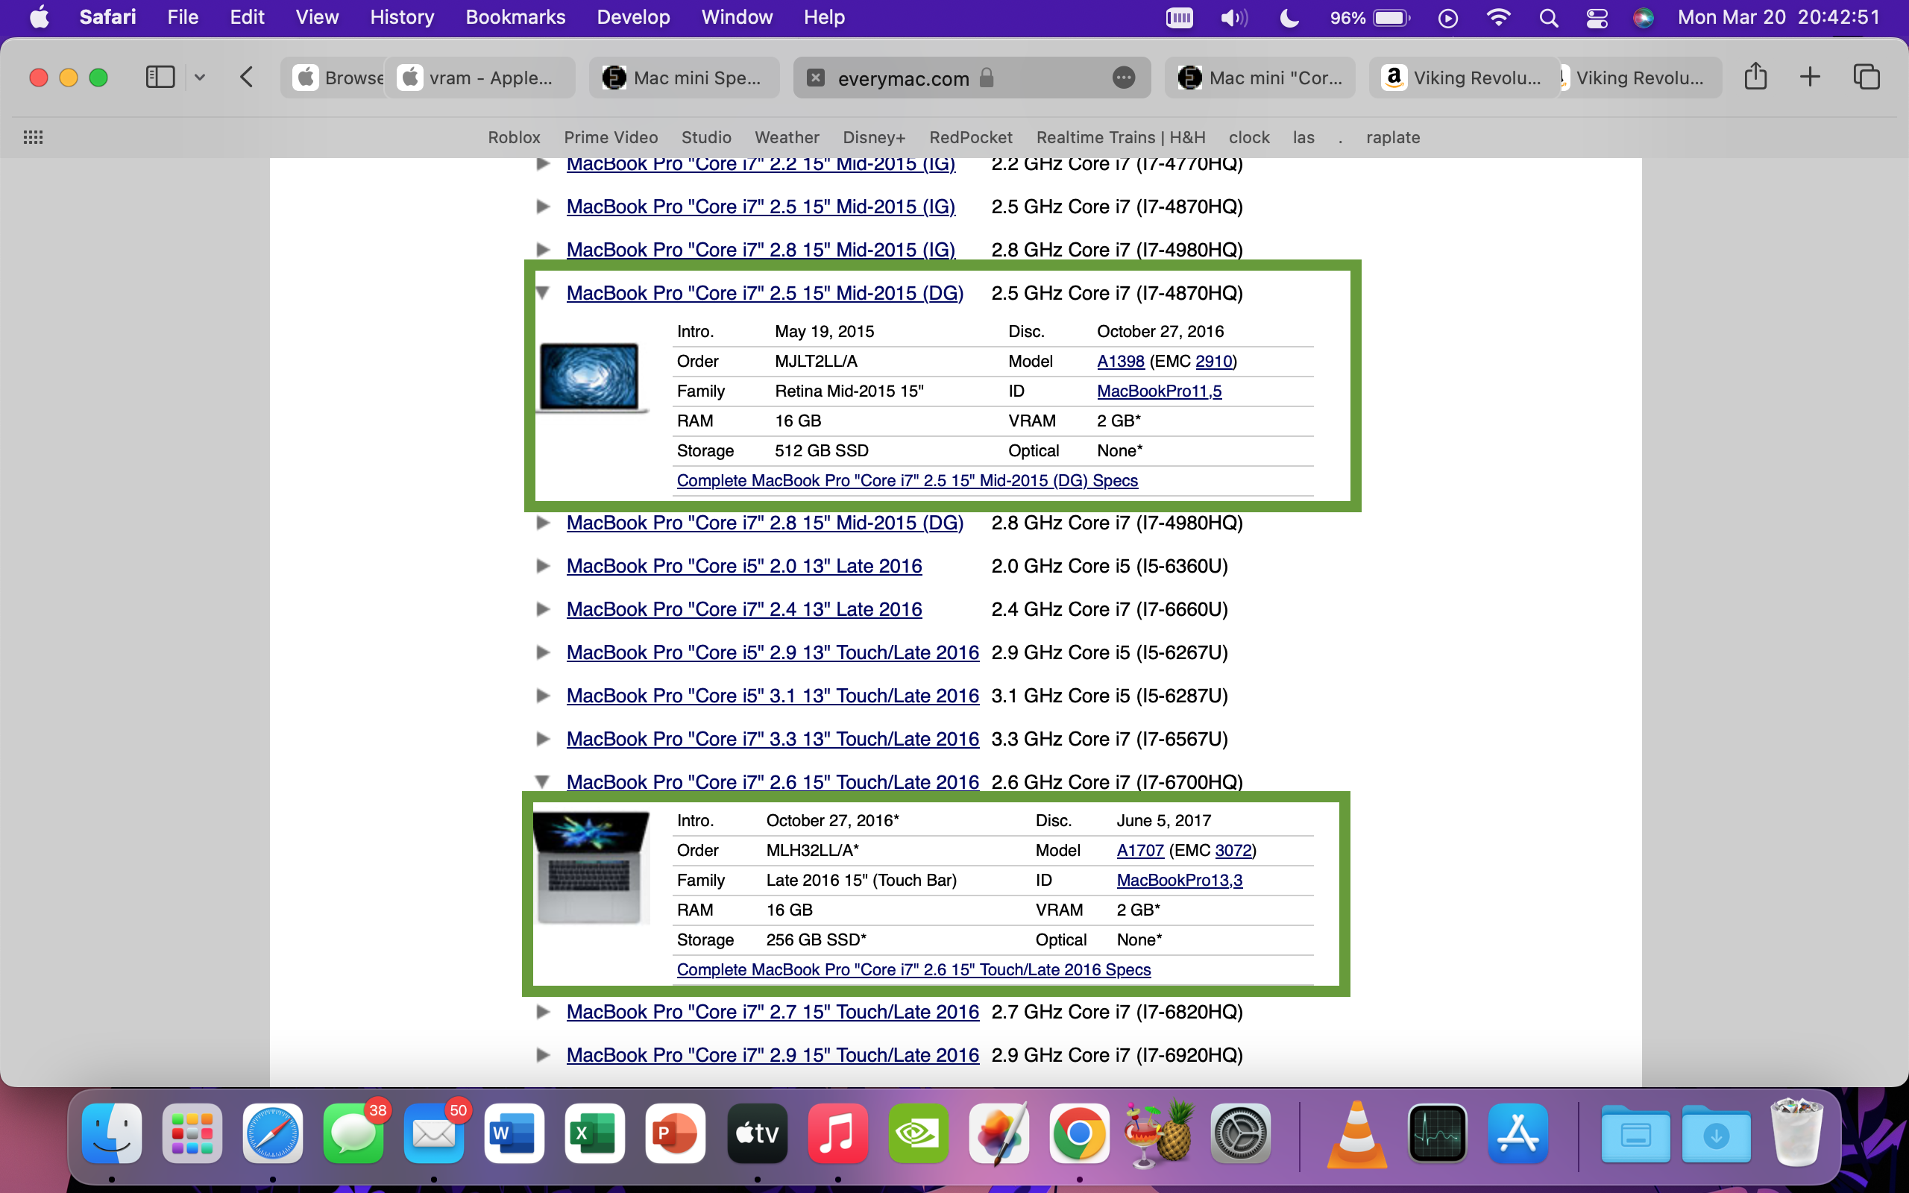The width and height of the screenshot is (1909, 1193).
Task: Open Activity Monitor from the Dock
Action: tap(1437, 1135)
